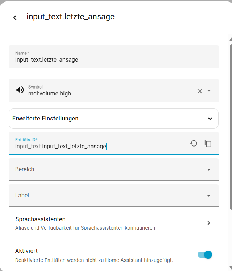Collapse Erweiterte Einstellungen via its chevron
This screenshot has height=271, width=232.
click(210, 119)
